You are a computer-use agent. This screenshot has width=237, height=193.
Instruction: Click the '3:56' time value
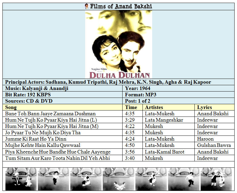[130, 152]
